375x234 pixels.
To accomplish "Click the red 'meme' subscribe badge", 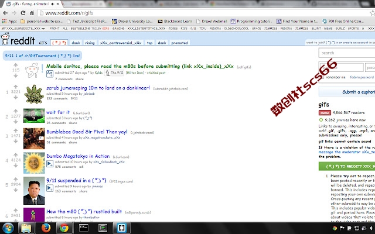I will coord(325,113).
